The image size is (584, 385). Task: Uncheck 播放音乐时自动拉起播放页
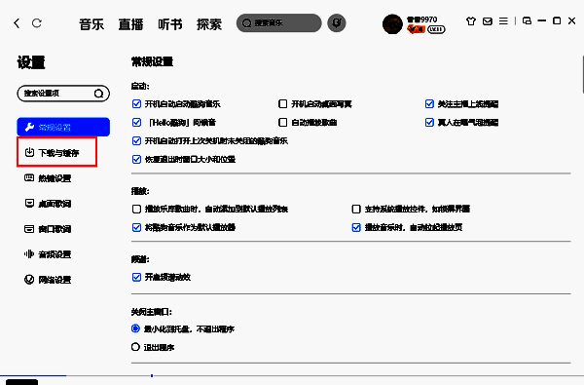pos(356,227)
